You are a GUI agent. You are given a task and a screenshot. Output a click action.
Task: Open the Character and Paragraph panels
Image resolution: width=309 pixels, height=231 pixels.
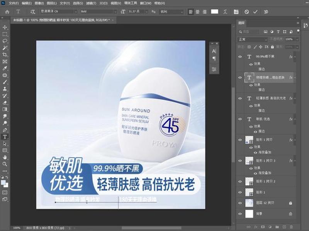pos(236,12)
